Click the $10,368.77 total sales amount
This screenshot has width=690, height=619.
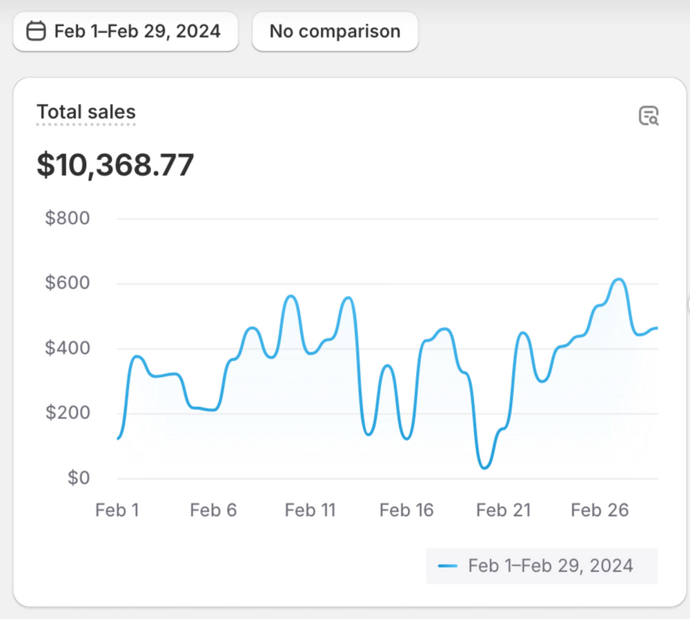tap(115, 165)
